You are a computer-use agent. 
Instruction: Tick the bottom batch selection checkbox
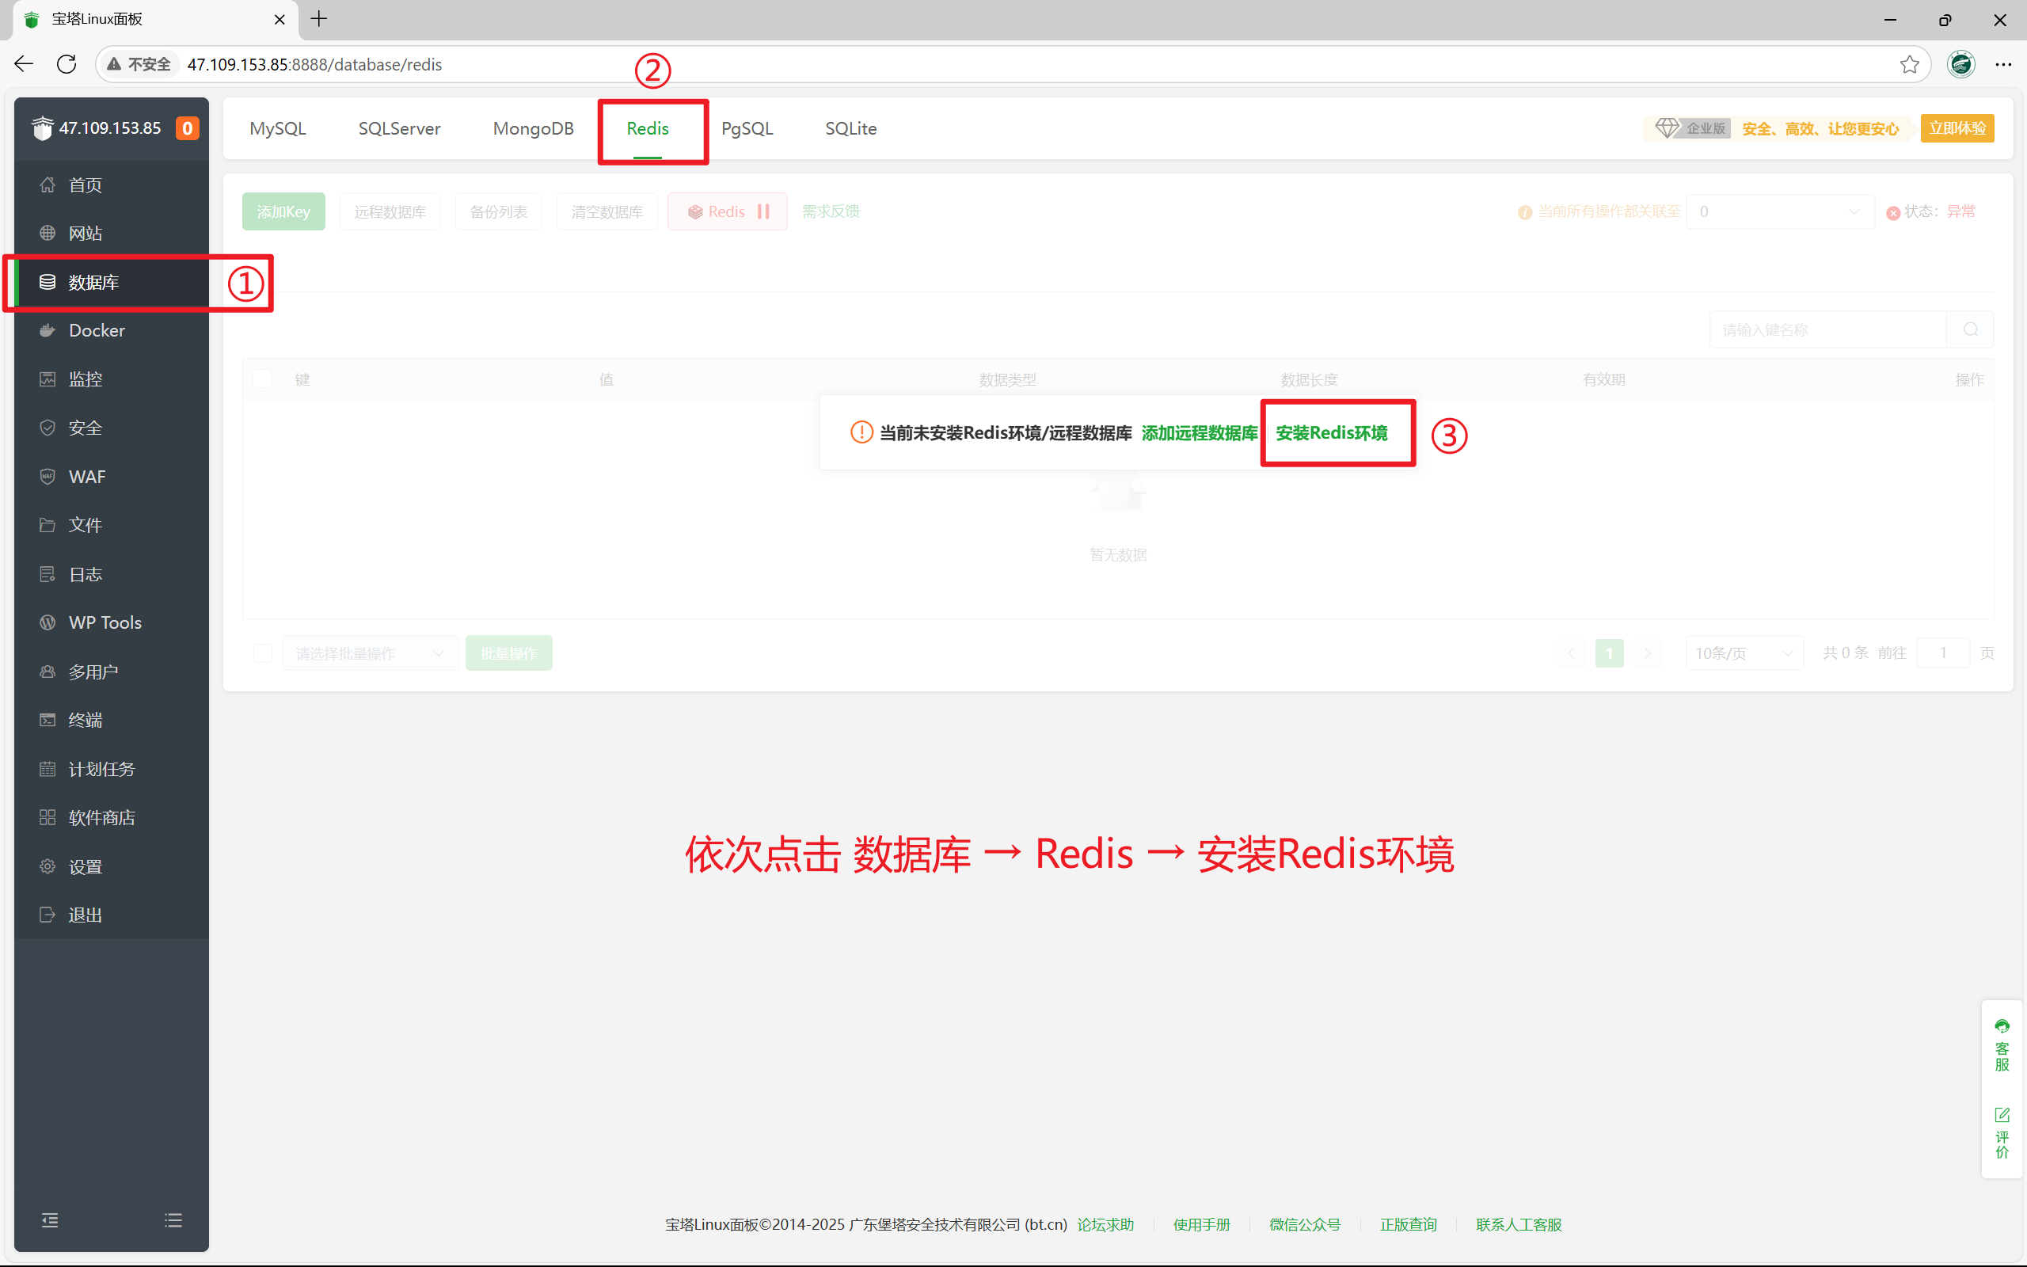pyautogui.click(x=262, y=653)
